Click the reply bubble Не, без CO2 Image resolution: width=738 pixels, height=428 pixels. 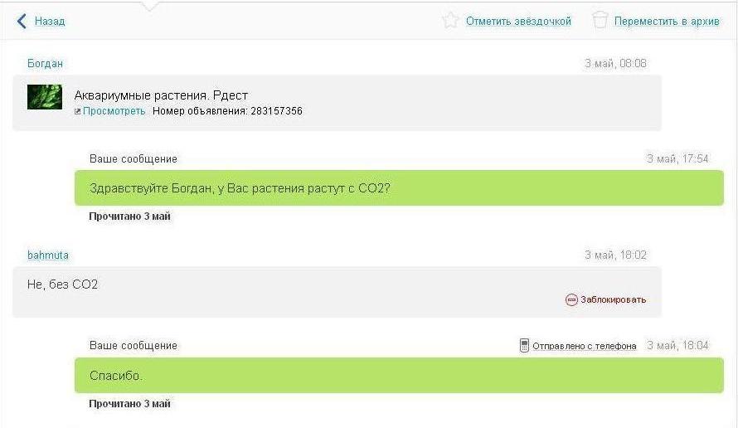pos(337,292)
